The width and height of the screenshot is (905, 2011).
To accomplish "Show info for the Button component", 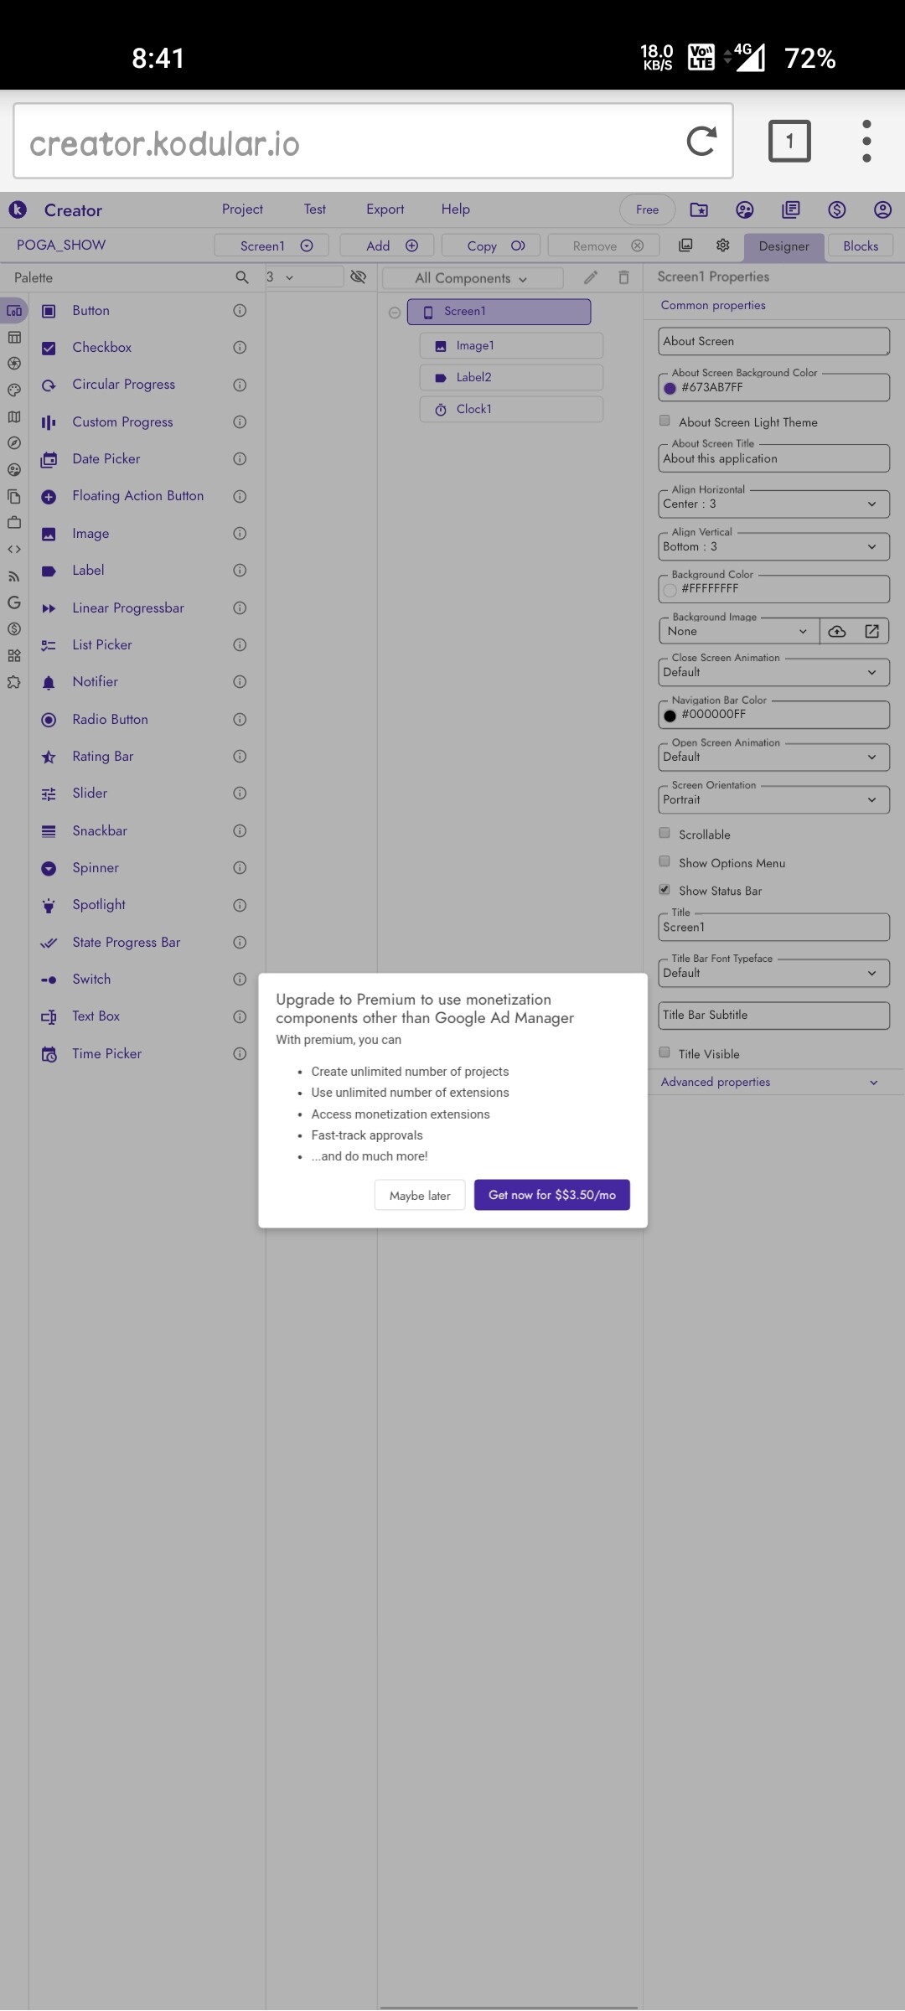I will coord(240,311).
